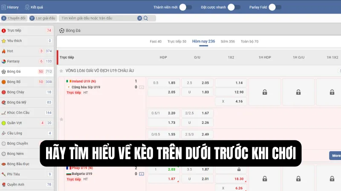
Task: Bet over 2.5 at 2.05
Action: point(197,83)
